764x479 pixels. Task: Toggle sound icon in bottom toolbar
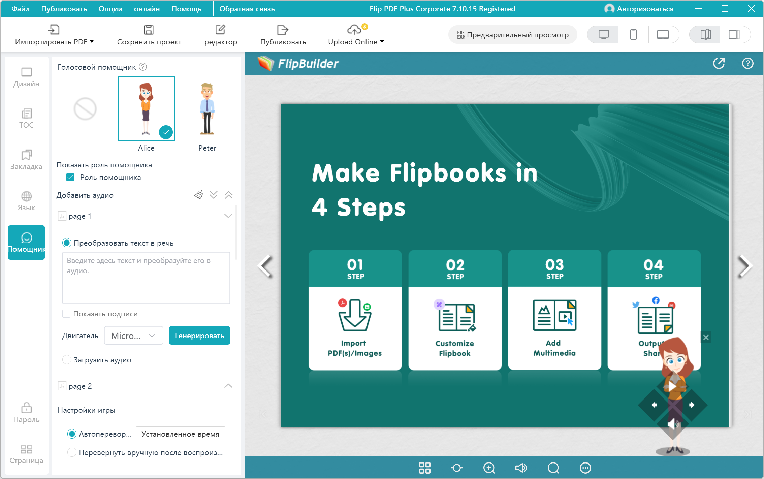click(x=521, y=468)
